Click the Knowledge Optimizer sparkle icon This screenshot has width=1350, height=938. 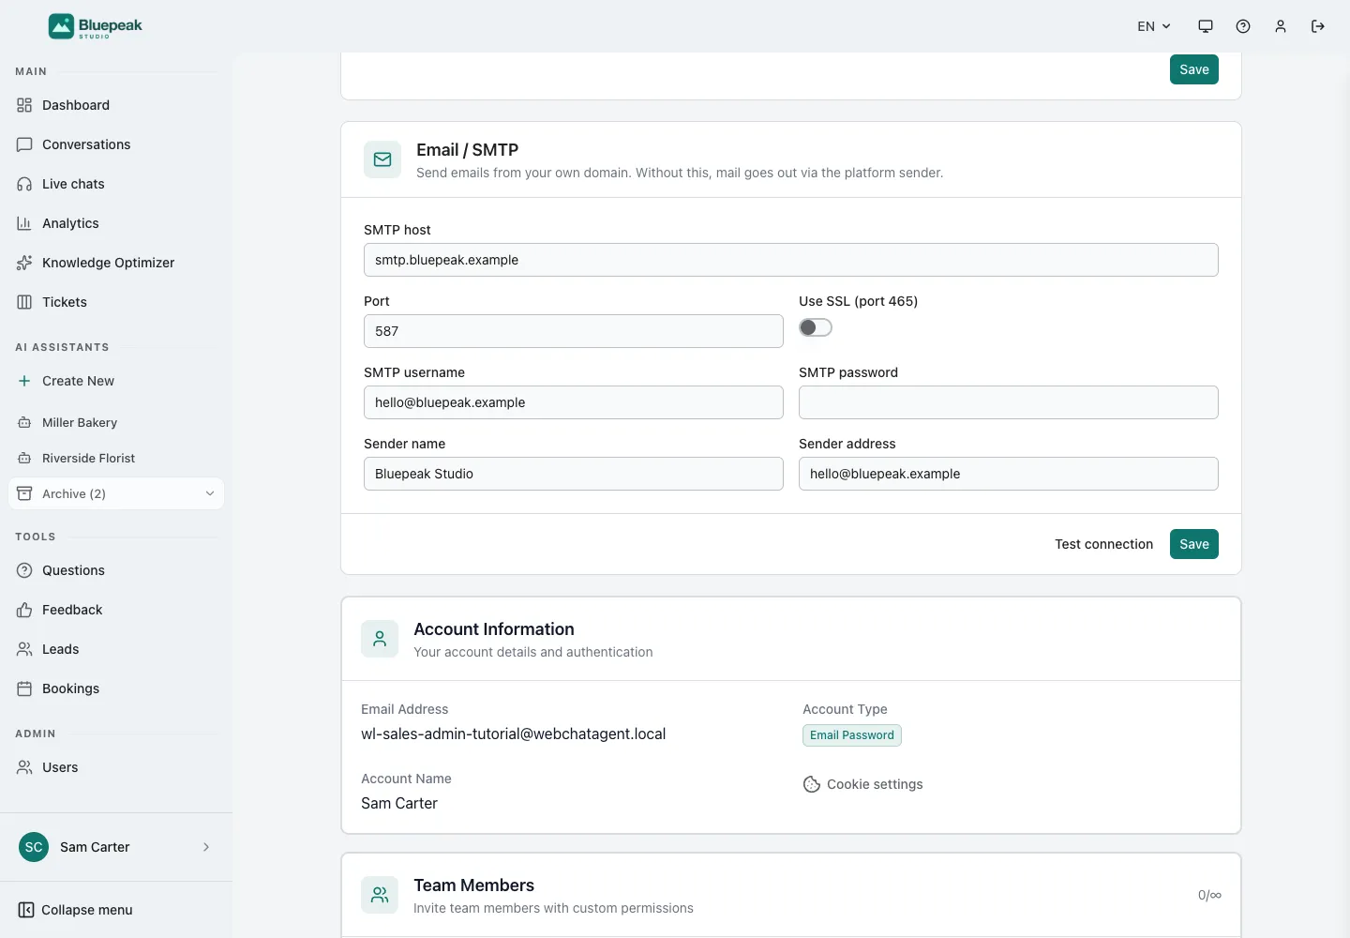tap(24, 263)
